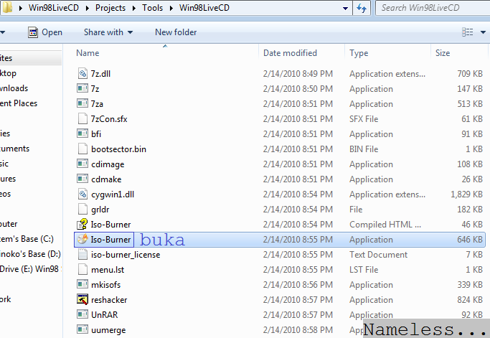This screenshot has width=490, height=338.
Task: Click the bfi application icon
Action: pyautogui.click(x=83, y=133)
